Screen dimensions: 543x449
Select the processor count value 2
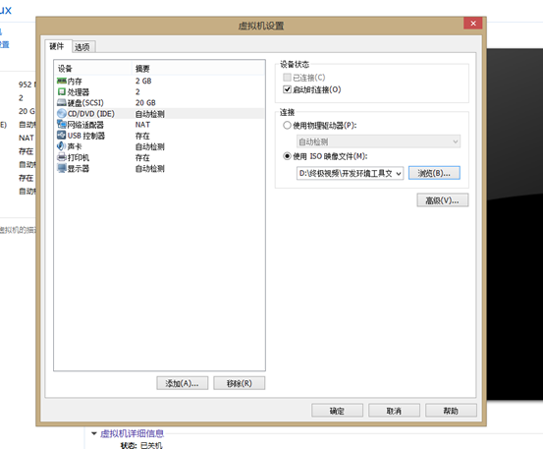137,91
